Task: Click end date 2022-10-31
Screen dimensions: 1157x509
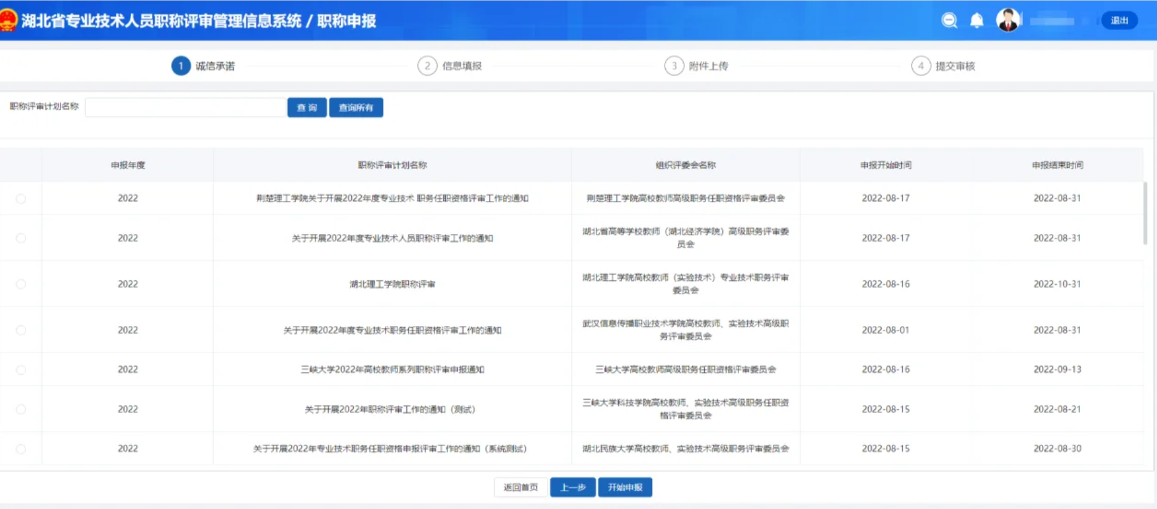Action: pyautogui.click(x=1057, y=284)
